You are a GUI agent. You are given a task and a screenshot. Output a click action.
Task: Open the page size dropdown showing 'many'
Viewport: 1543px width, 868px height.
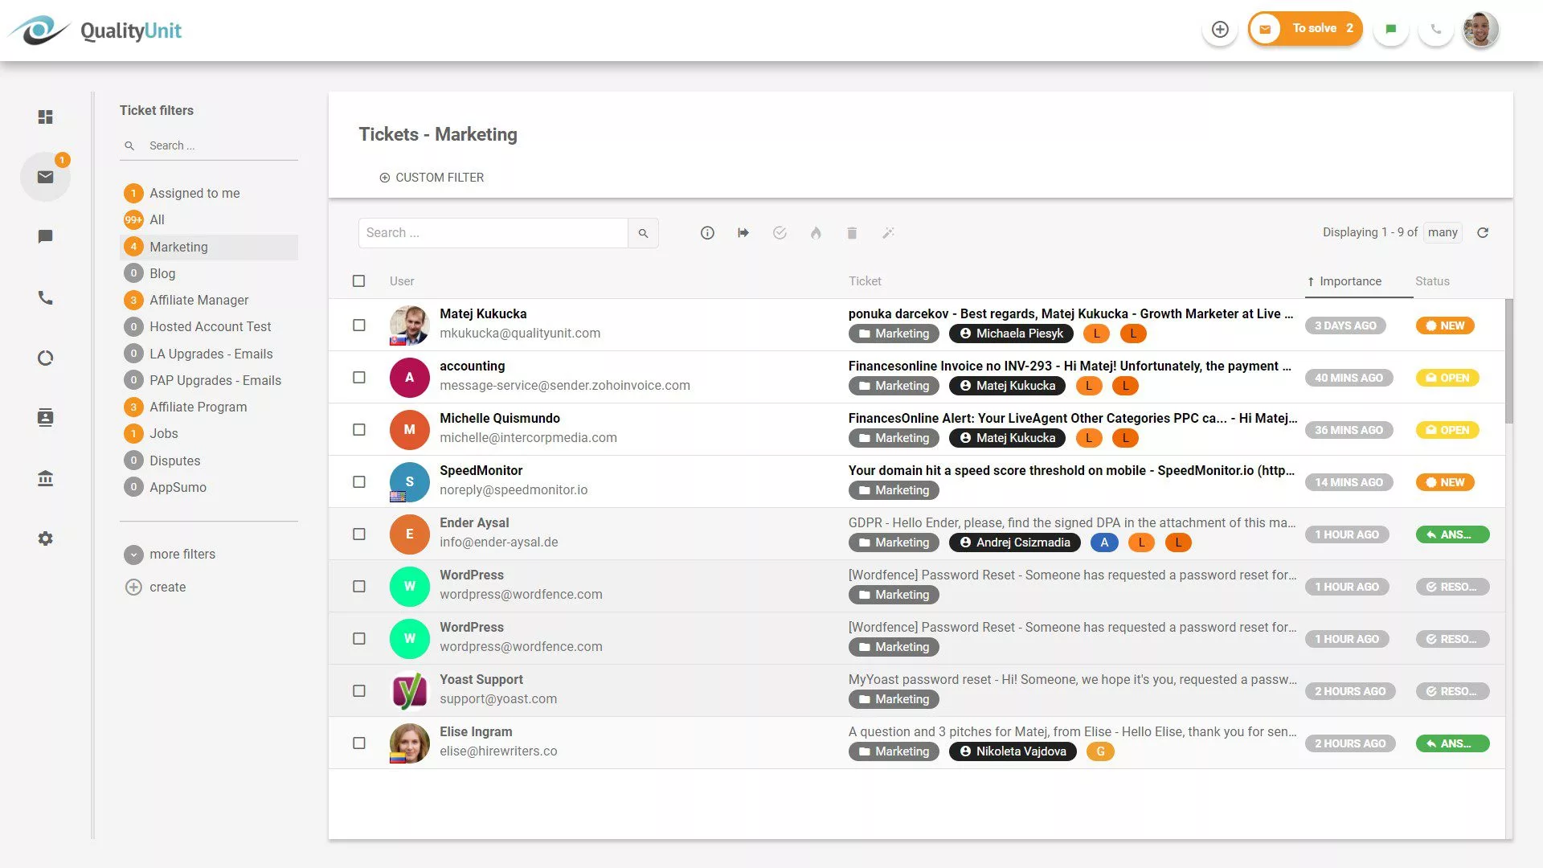coord(1443,232)
